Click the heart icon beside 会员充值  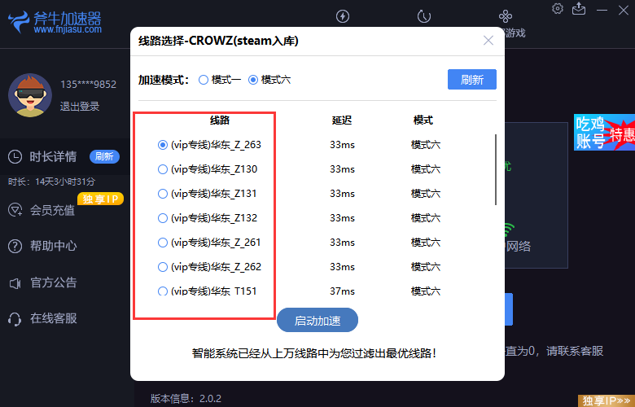coord(15,210)
